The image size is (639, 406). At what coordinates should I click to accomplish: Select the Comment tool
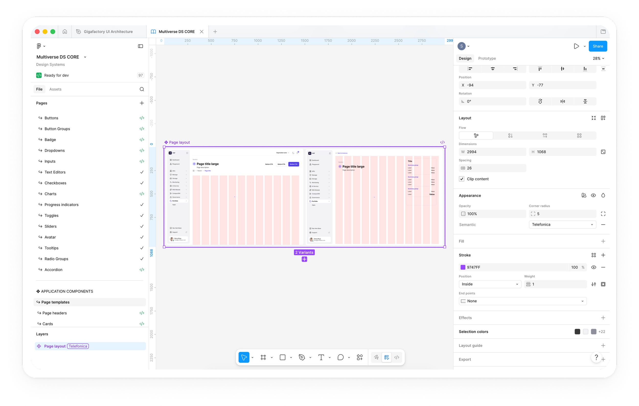click(x=340, y=357)
